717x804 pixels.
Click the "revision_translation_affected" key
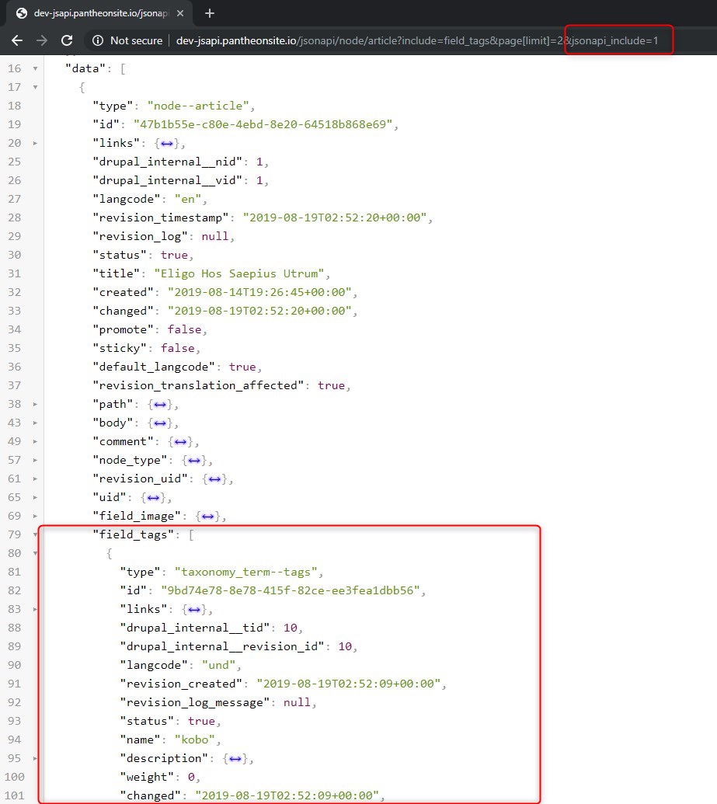coord(198,385)
